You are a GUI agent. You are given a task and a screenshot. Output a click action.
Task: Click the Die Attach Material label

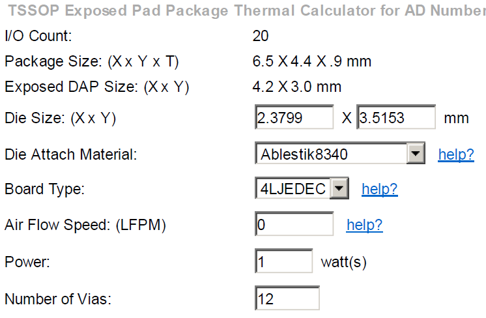point(70,154)
